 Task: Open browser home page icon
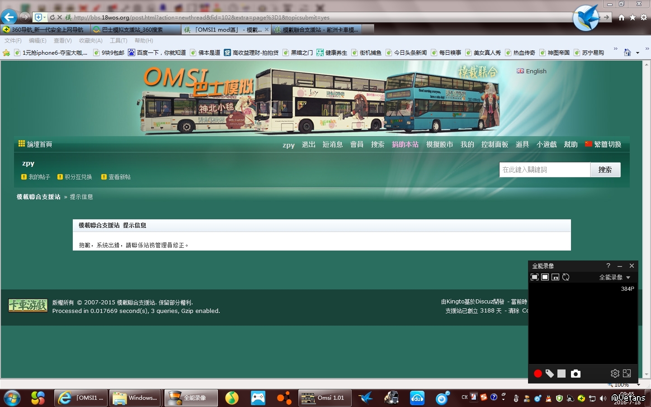coord(622,17)
